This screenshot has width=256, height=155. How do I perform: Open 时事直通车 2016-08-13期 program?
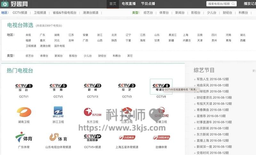(214, 122)
